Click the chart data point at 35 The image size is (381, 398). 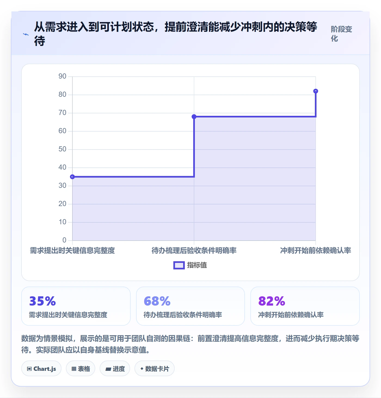(x=72, y=177)
